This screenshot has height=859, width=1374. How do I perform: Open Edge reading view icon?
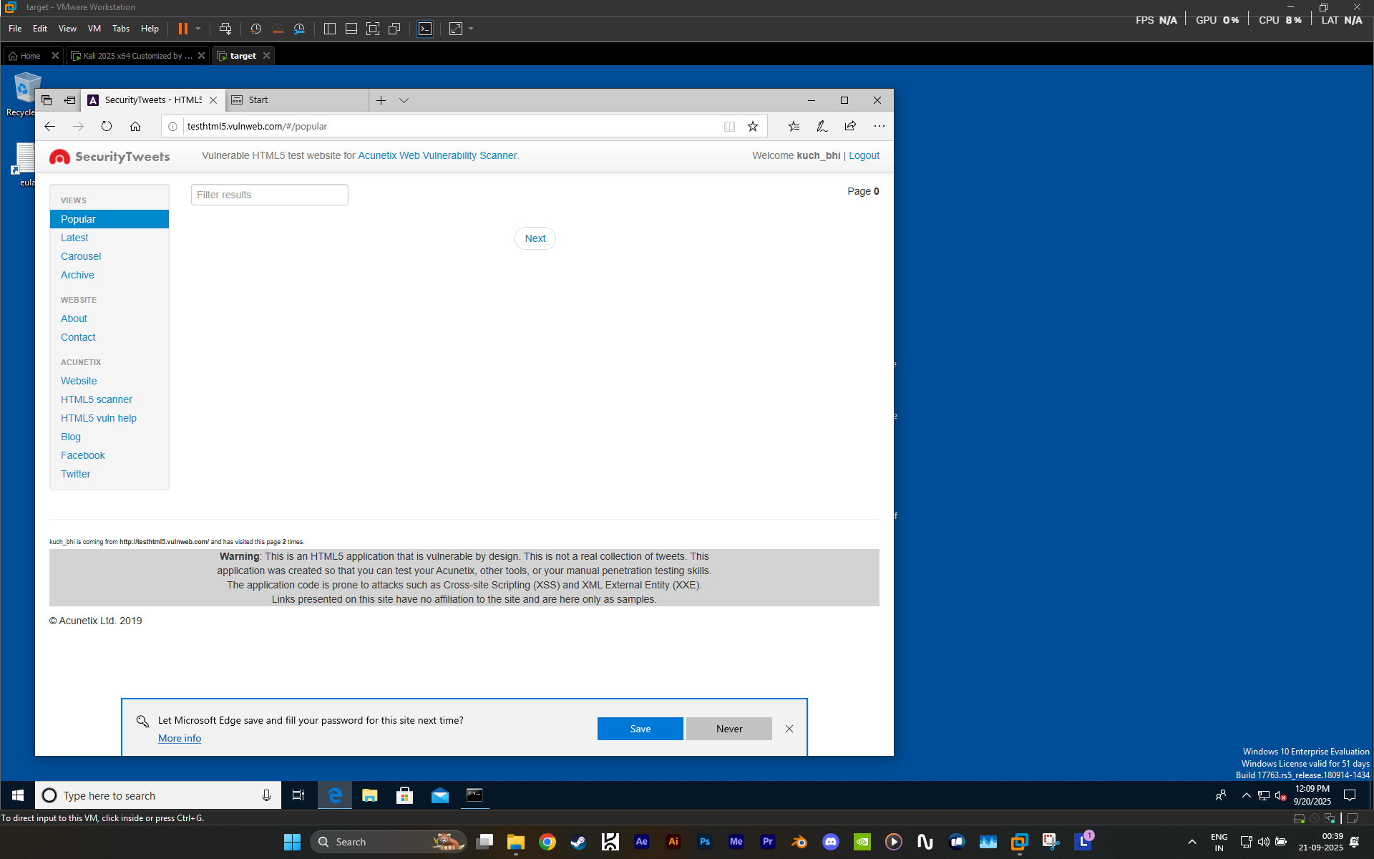[x=729, y=126]
